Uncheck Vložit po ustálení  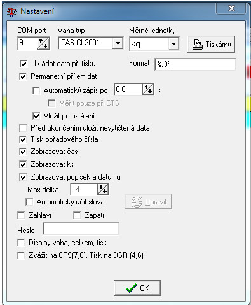tap(36, 116)
